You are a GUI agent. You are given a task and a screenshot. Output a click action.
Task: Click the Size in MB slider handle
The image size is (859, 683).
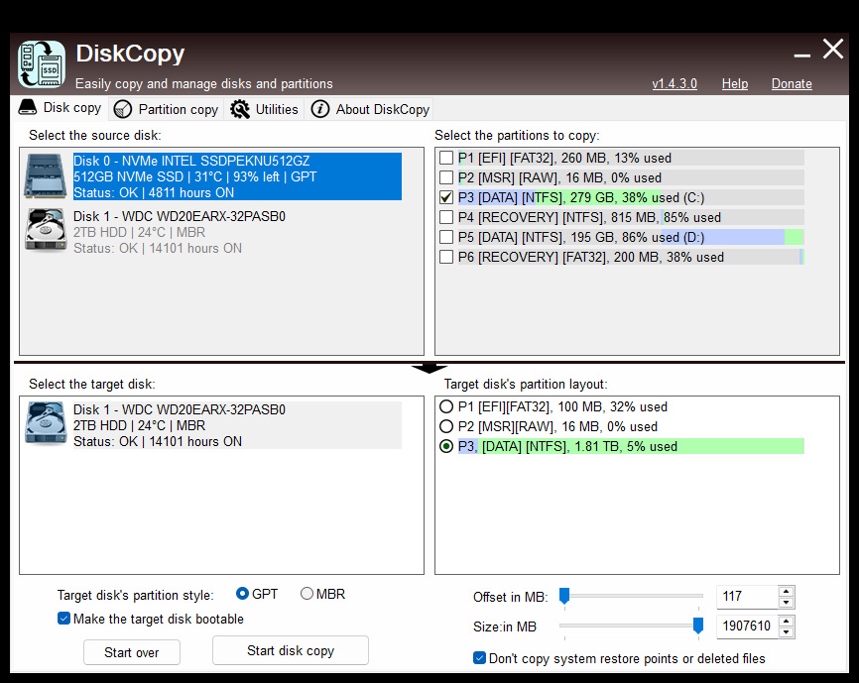tap(698, 626)
